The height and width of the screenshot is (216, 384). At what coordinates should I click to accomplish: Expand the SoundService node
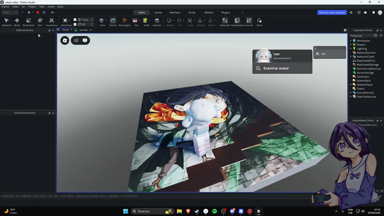[x=351, y=93]
